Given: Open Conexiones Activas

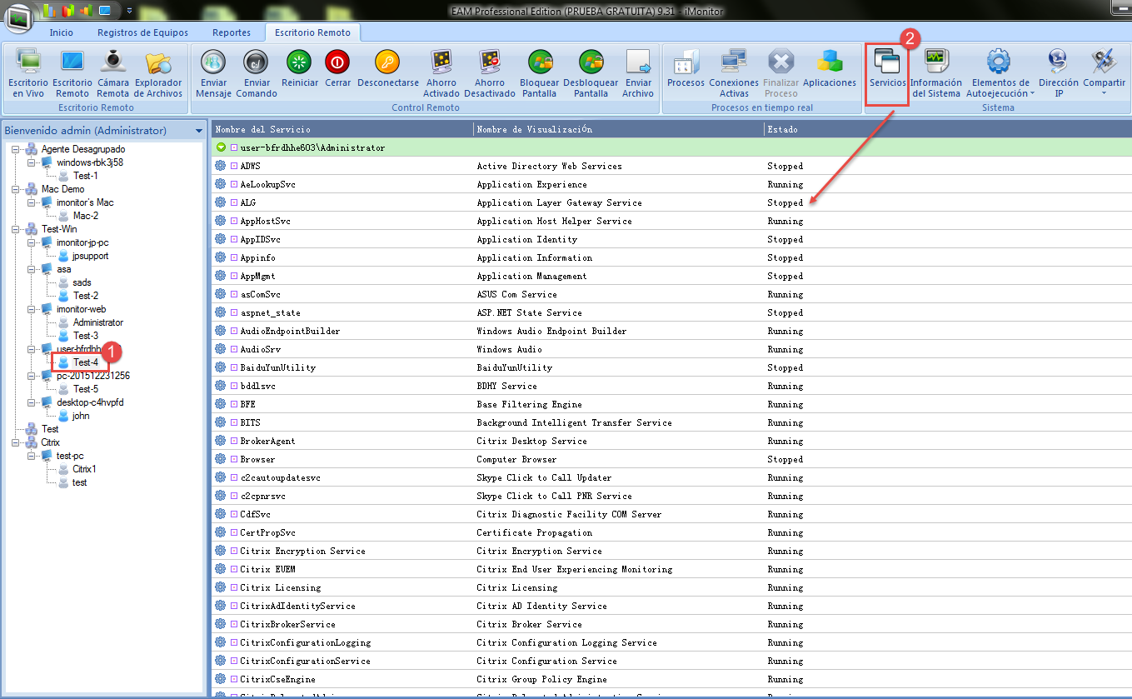Looking at the screenshot, I should (734, 72).
